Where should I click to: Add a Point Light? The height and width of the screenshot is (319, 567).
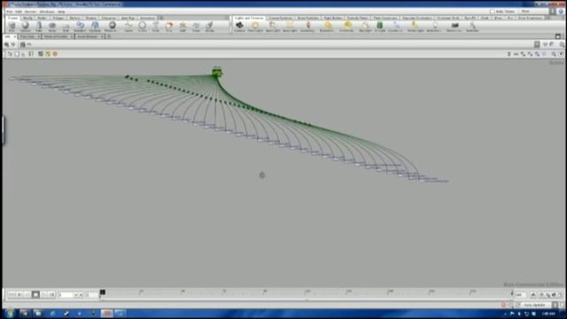(x=255, y=27)
